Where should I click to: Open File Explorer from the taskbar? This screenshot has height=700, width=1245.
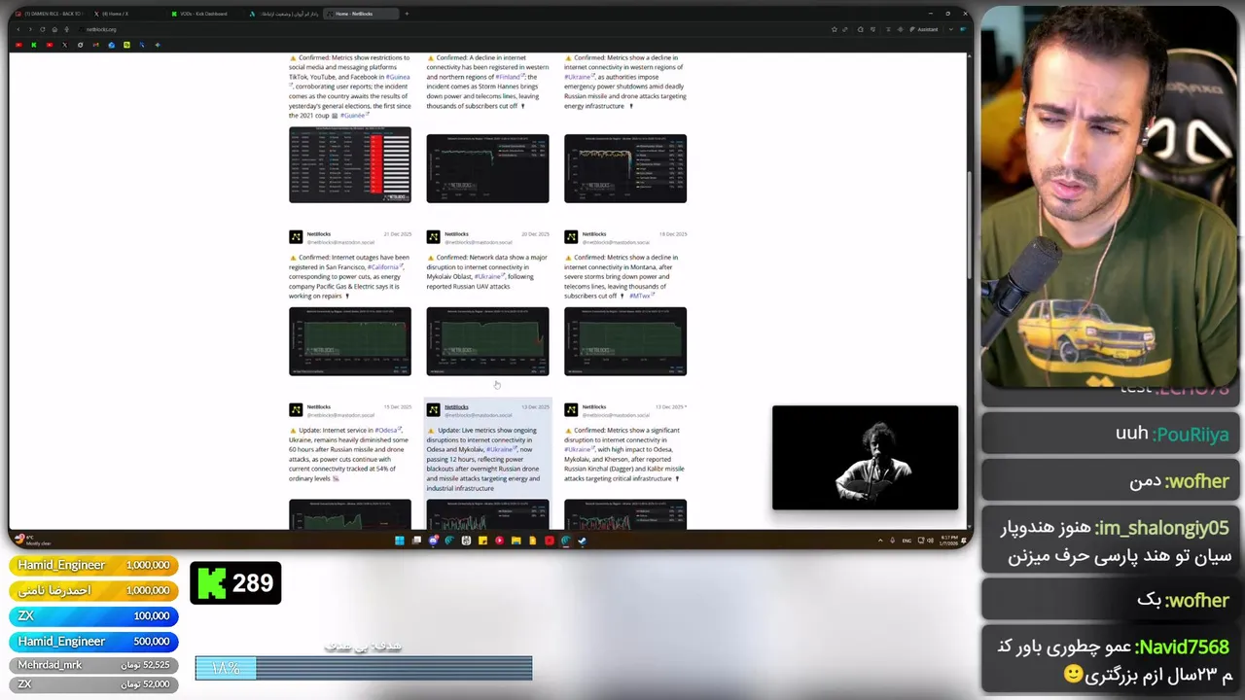point(516,541)
